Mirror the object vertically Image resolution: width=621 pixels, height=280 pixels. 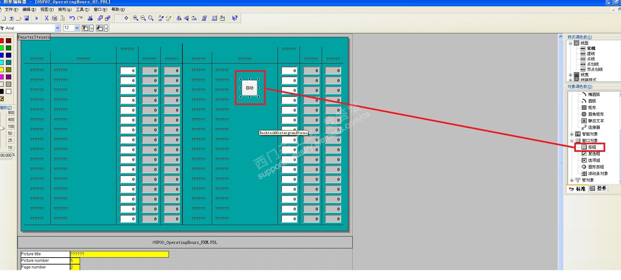[186, 18]
